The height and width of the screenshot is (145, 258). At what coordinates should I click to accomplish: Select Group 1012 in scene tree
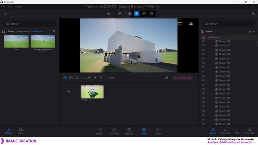tap(224, 72)
